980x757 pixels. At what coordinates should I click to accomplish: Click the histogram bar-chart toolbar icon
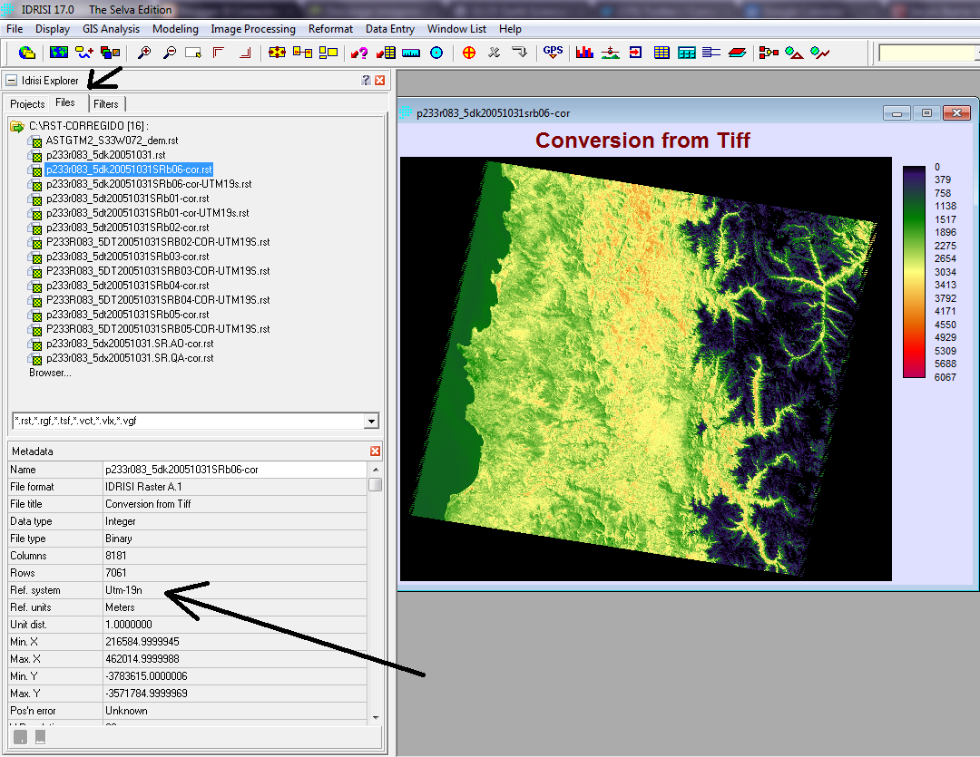tap(584, 53)
